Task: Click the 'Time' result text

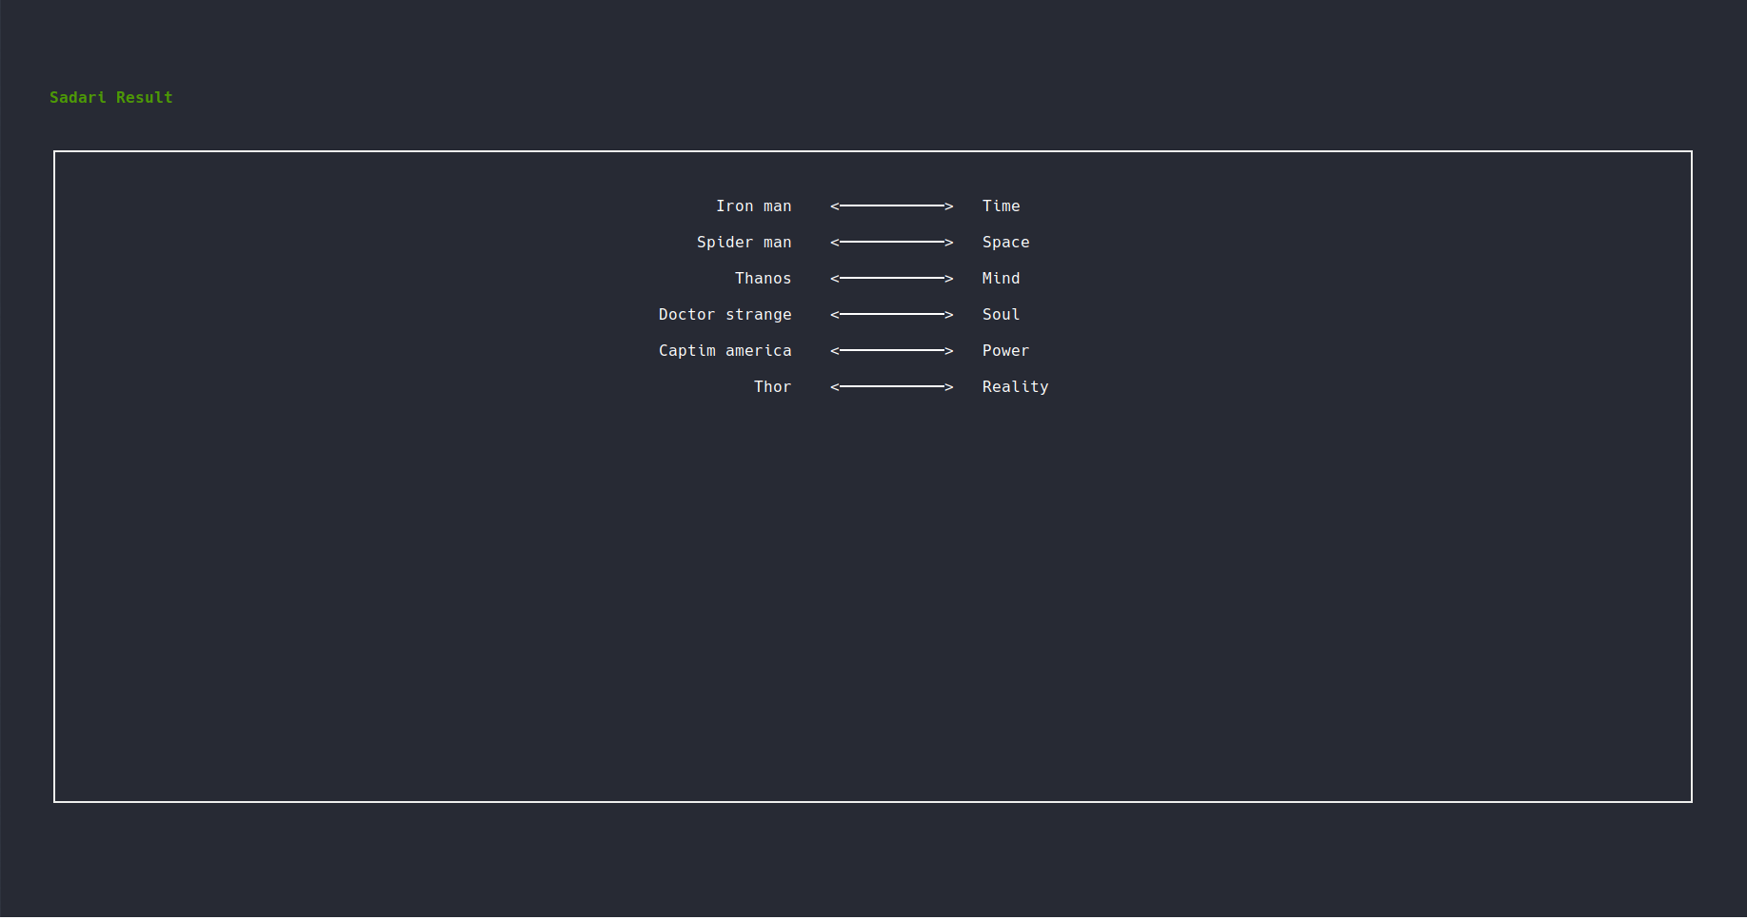Action: click(x=1002, y=206)
